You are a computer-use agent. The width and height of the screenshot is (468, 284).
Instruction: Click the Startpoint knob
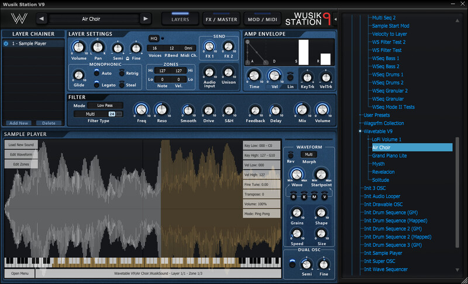tap(321, 175)
